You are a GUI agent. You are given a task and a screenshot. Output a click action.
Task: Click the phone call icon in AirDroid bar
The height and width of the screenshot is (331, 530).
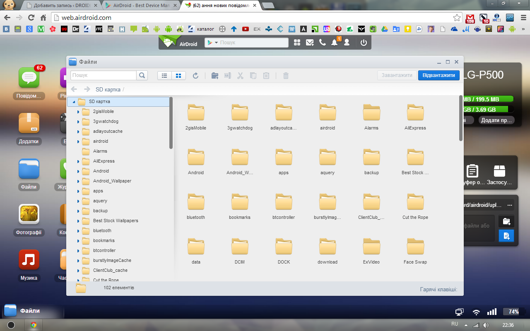323,43
